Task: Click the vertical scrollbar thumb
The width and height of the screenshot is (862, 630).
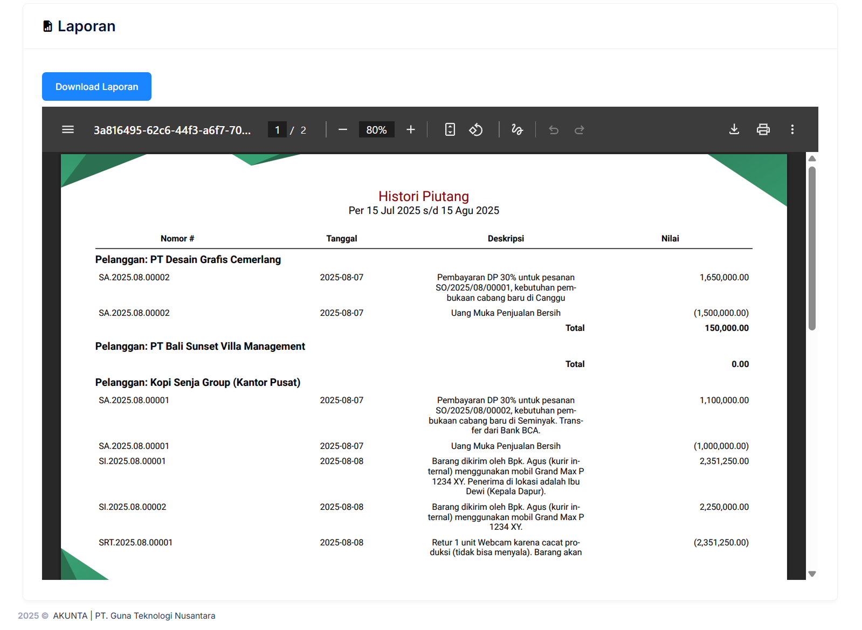Action: click(x=812, y=248)
